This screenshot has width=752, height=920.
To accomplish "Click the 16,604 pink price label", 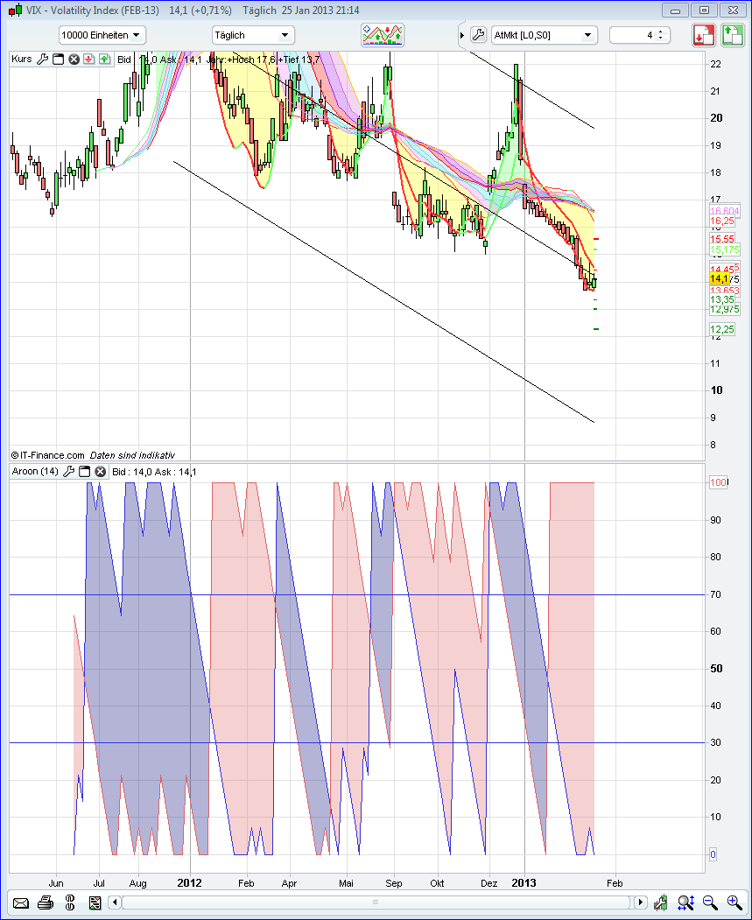I will [725, 211].
